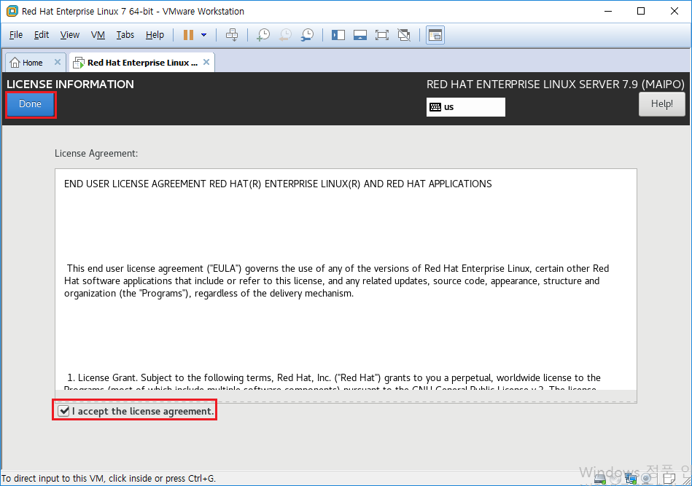Close the Red Hat Enterprise Linux tab
Image resolution: width=692 pixels, height=486 pixels.
point(206,62)
